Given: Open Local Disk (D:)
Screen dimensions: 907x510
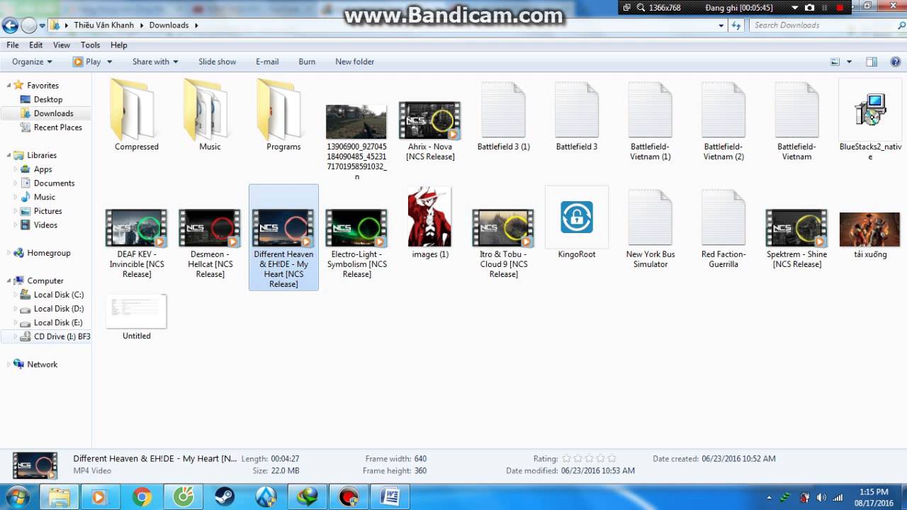Looking at the screenshot, I should pyautogui.click(x=58, y=309).
